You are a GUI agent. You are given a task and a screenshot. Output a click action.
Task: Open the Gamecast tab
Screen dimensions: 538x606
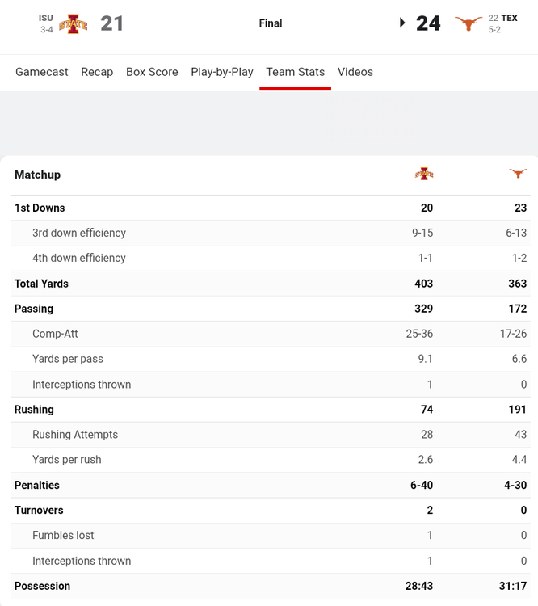(x=42, y=72)
